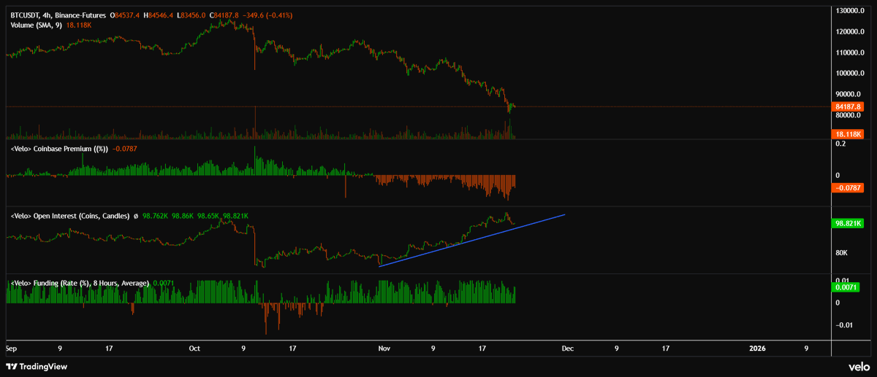This screenshot has height=377, width=877.
Task: Click the 98.821K open interest axis label
Action: tap(848, 224)
